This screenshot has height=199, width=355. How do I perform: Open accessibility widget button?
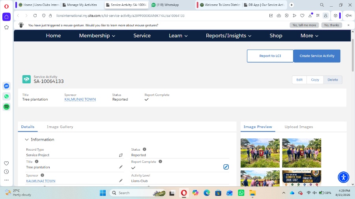point(344,177)
